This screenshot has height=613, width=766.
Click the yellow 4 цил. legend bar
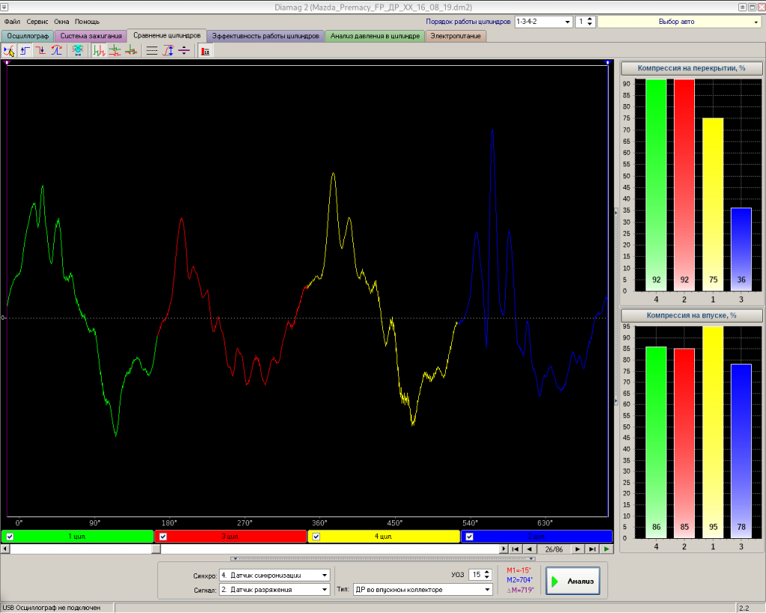point(384,536)
